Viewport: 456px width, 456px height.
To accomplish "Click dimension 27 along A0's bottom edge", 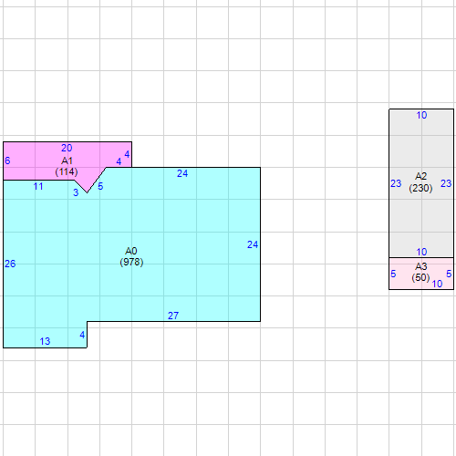I will point(173,316).
